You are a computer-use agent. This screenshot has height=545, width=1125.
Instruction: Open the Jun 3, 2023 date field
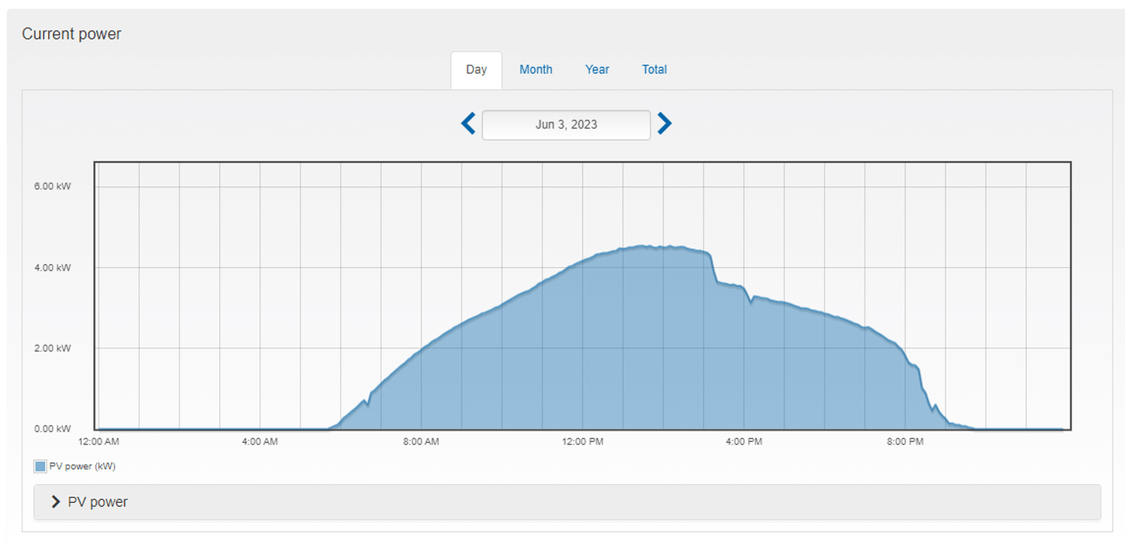pyautogui.click(x=566, y=125)
